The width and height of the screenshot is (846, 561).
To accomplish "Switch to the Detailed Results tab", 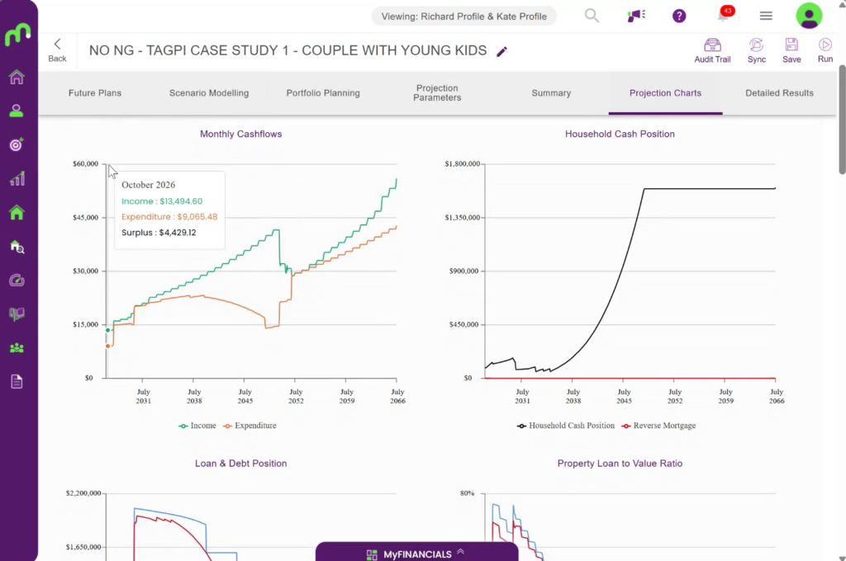I will pos(779,93).
